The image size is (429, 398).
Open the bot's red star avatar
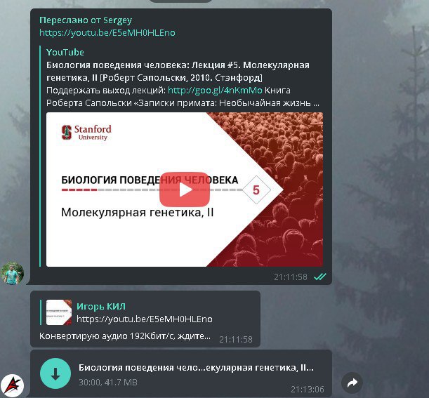point(13,385)
